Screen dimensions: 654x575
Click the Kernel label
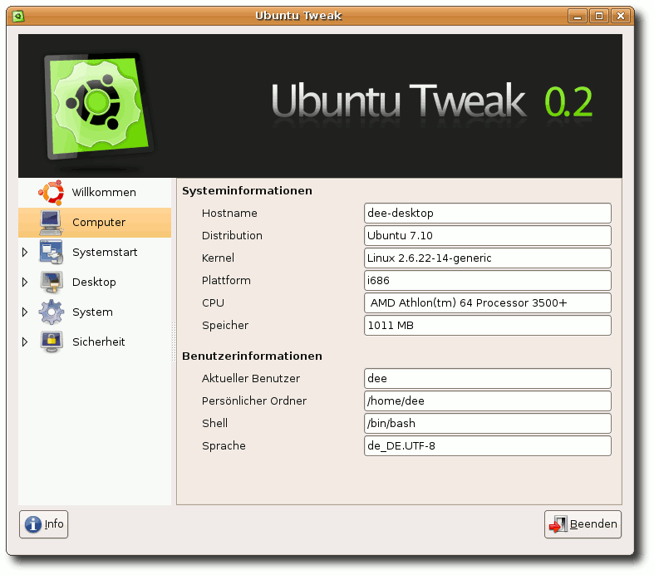point(218,258)
